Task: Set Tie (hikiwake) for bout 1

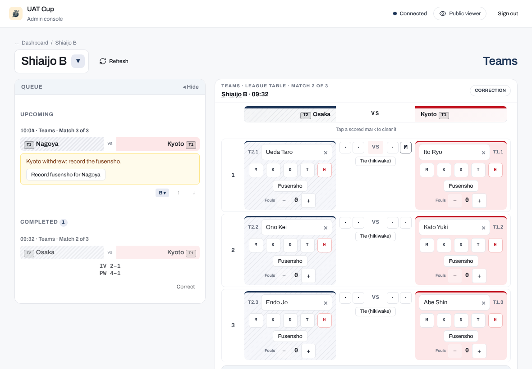Action: click(375, 161)
